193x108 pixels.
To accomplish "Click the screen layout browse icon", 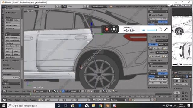I will click(x=36, y=7).
